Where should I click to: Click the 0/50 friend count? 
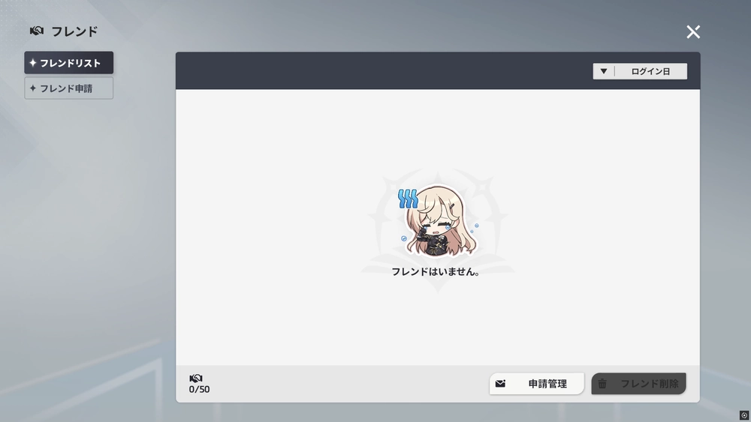199,389
